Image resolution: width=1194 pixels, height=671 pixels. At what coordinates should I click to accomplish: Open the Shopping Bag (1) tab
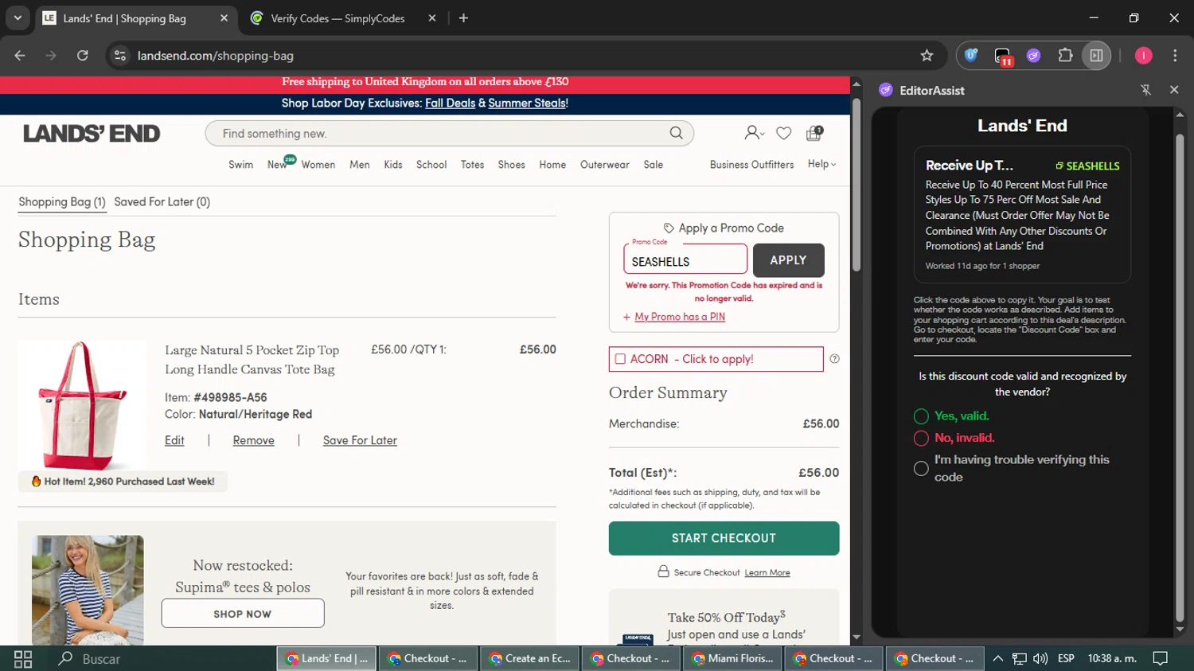[x=62, y=201]
